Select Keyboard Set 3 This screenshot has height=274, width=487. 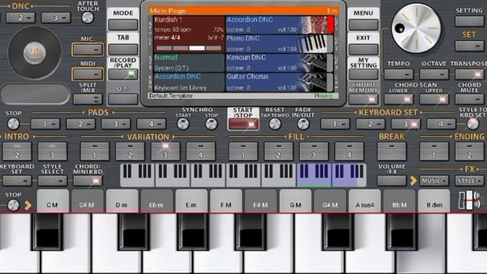coord(406,124)
